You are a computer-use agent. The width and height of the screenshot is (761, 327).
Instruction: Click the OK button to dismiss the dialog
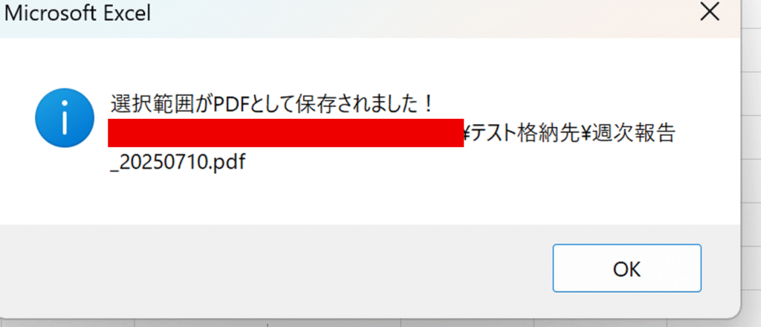click(x=626, y=268)
